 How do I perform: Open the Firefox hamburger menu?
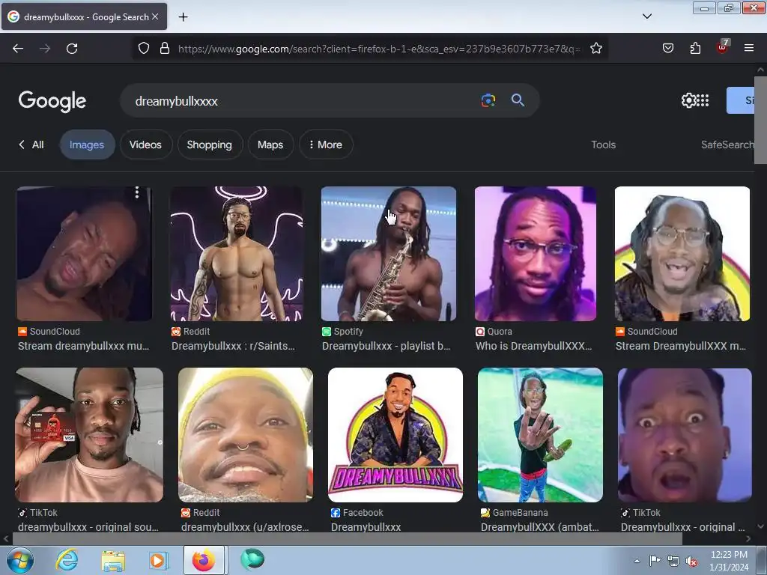coord(749,48)
